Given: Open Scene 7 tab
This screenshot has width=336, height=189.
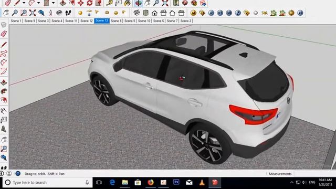Looking at the screenshot, I should pos(172,21).
